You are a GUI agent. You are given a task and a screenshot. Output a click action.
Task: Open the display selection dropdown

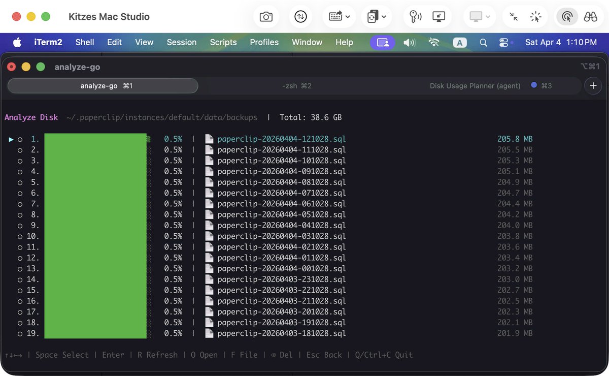coord(480,17)
